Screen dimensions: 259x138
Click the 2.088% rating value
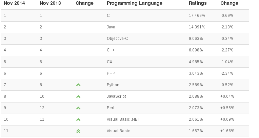click(x=196, y=96)
